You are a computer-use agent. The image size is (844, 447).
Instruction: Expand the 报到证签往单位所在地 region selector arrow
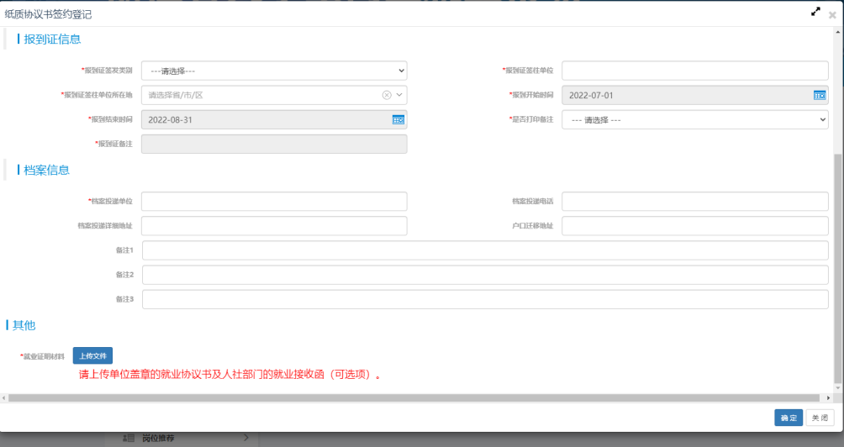tap(400, 95)
